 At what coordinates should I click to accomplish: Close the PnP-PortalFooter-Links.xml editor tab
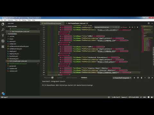tap(87, 23)
